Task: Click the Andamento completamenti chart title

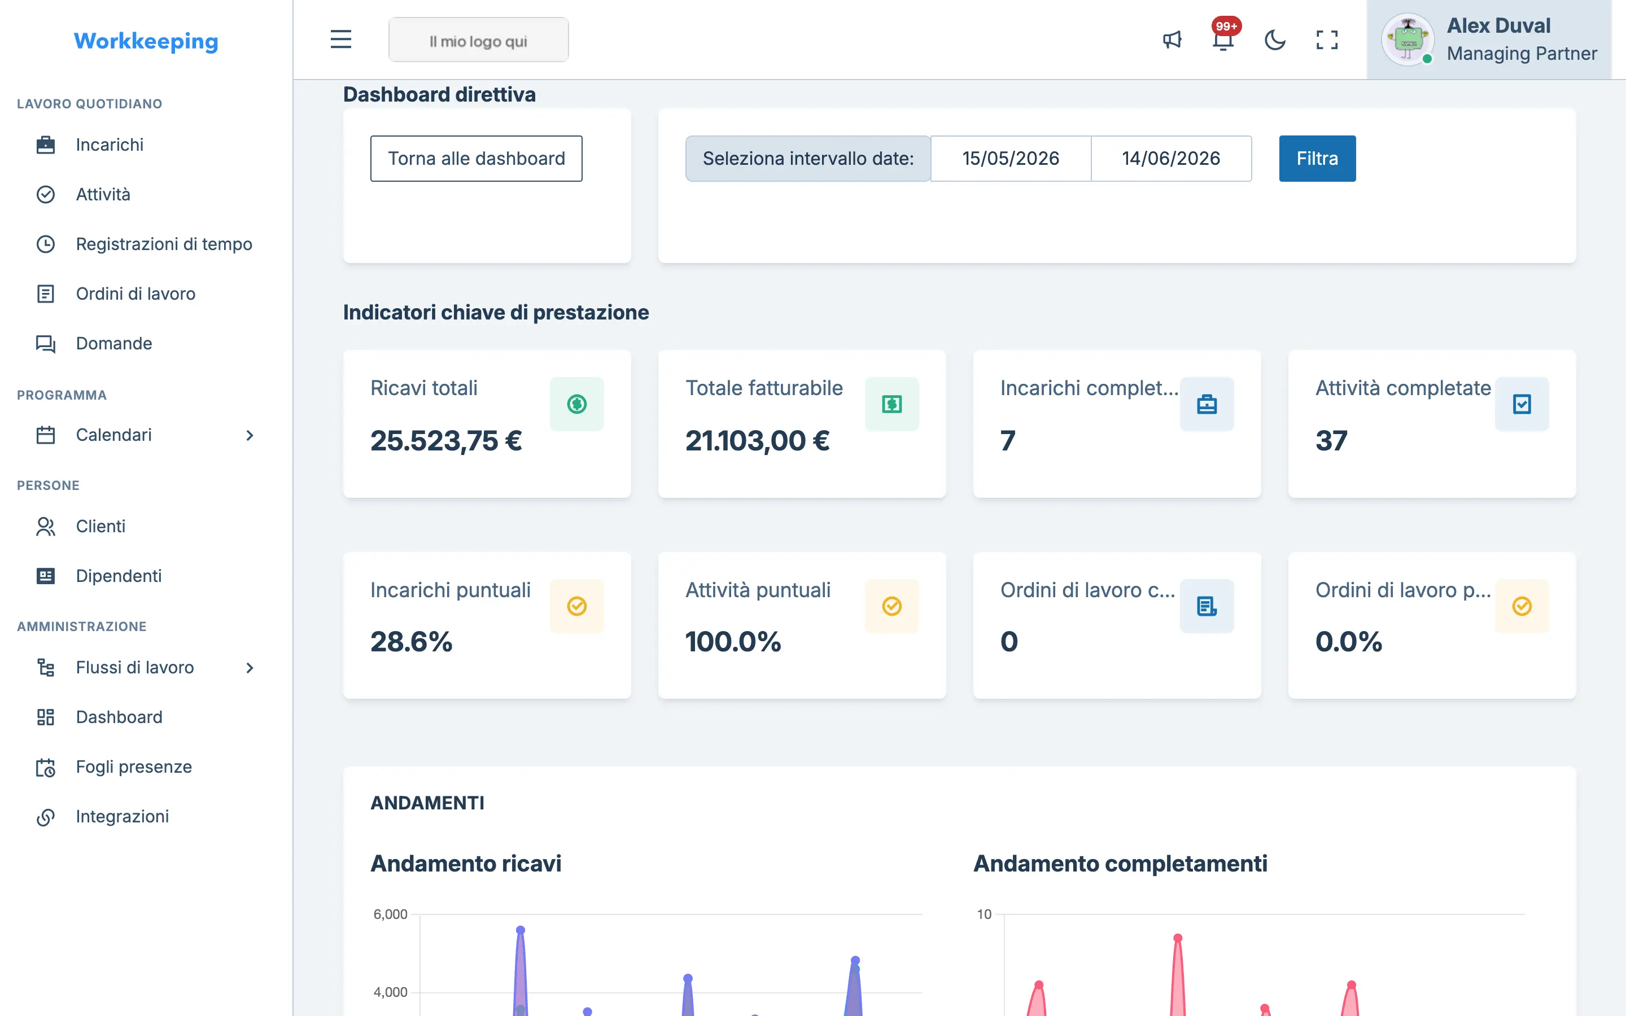Action: click(1120, 864)
